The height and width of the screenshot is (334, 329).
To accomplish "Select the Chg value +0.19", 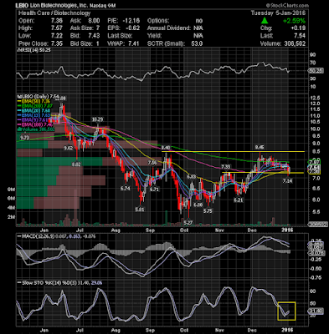I will 298,28.
